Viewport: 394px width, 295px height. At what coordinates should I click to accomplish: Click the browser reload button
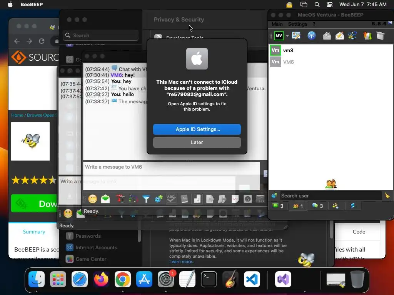pyautogui.click(x=42, y=41)
